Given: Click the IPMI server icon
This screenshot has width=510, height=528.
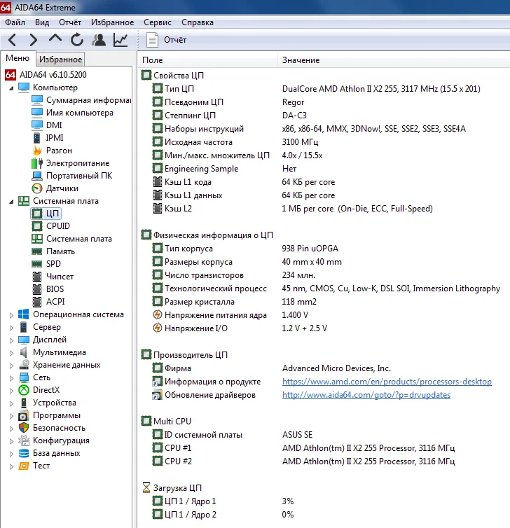Looking at the screenshot, I should tap(37, 138).
